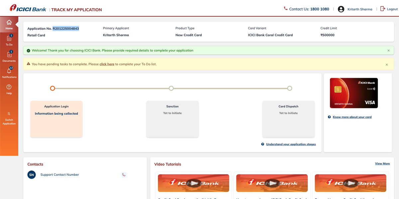Play the third video tutorial
399x199 pixels.
pos(350,183)
